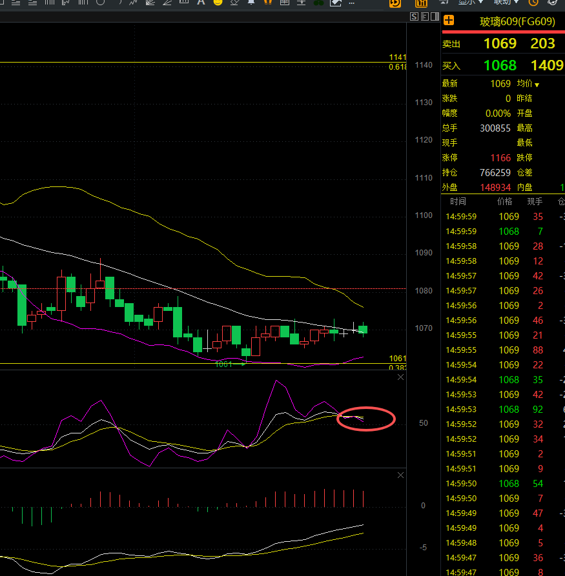The width and height of the screenshot is (565, 576).
Task: Select the text annotation 'A' tool
Action: [201, 3]
